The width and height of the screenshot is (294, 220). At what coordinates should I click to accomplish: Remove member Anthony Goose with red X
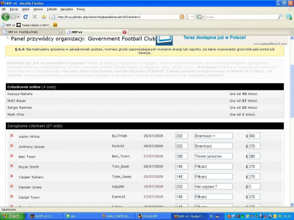click(12, 145)
